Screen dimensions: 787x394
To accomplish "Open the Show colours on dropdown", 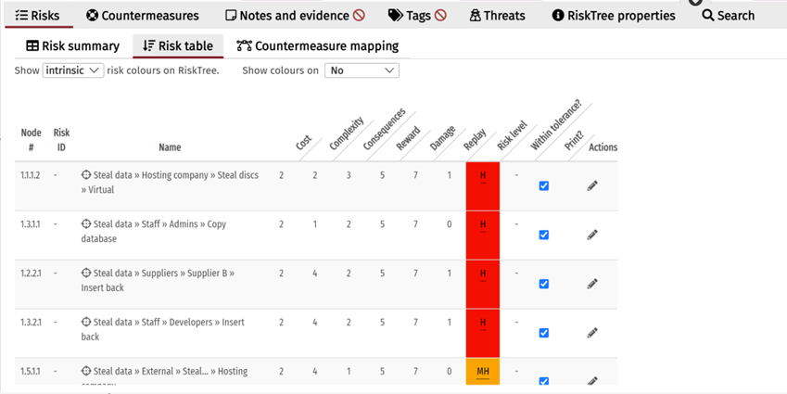I will [362, 70].
